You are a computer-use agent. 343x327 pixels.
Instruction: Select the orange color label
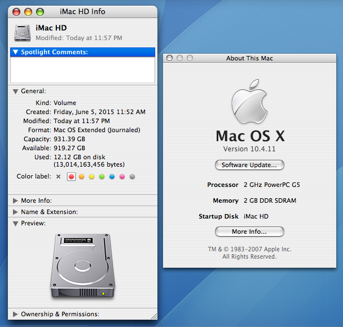pyautogui.click(x=82, y=177)
